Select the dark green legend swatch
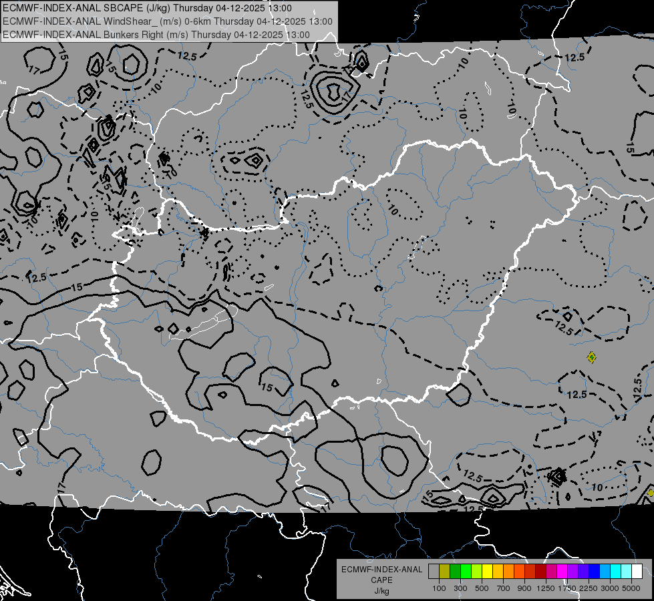The height and width of the screenshot is (601, 654). point(455,572)
